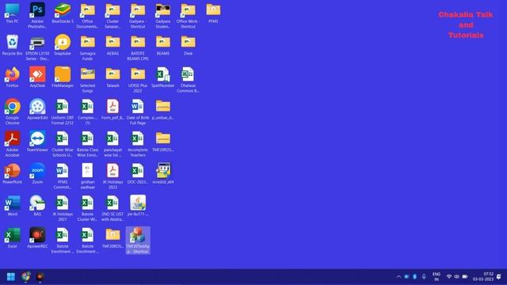The image size is (507, 285).
Task: Select the Word shortcut icon
Action: coord(13,206)
